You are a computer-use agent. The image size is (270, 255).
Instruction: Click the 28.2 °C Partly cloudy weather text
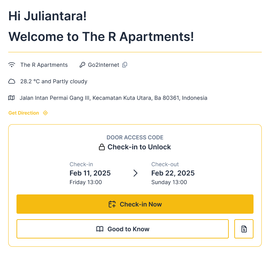pyautogui.click(x=54, y=82)
